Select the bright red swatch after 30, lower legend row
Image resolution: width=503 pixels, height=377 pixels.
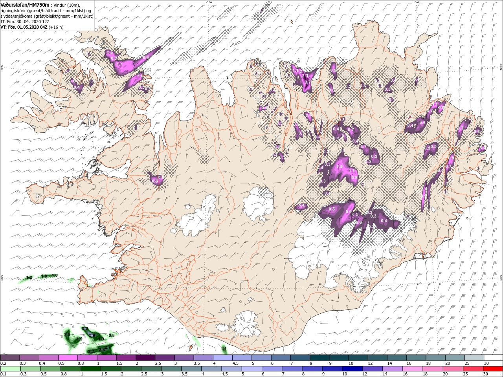click(x=492, y=369)
